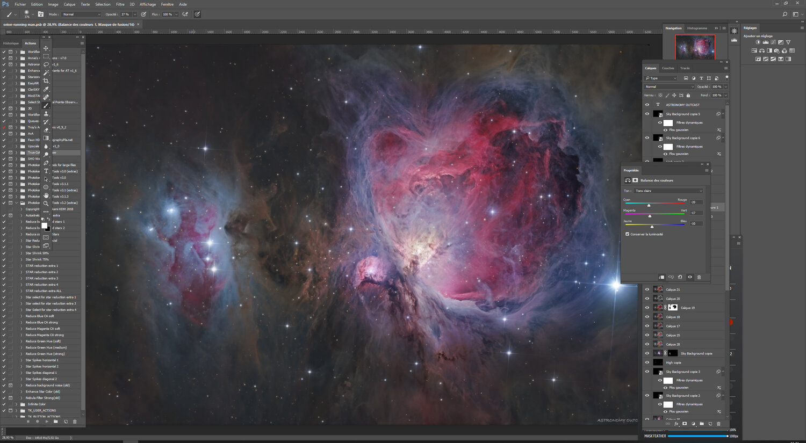Open the Fichier menu
This screenshot has width=806, height=443.
point(20,4)
